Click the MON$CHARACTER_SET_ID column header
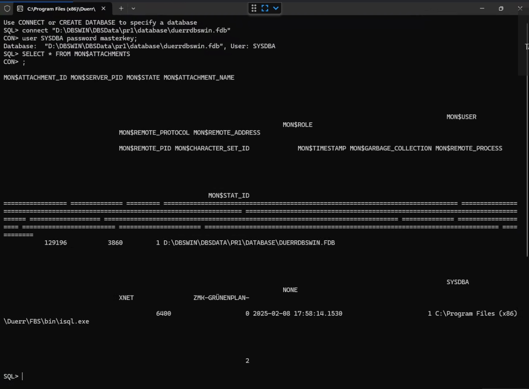The width and height of the screenshot is (529, 389). point(212,149)
